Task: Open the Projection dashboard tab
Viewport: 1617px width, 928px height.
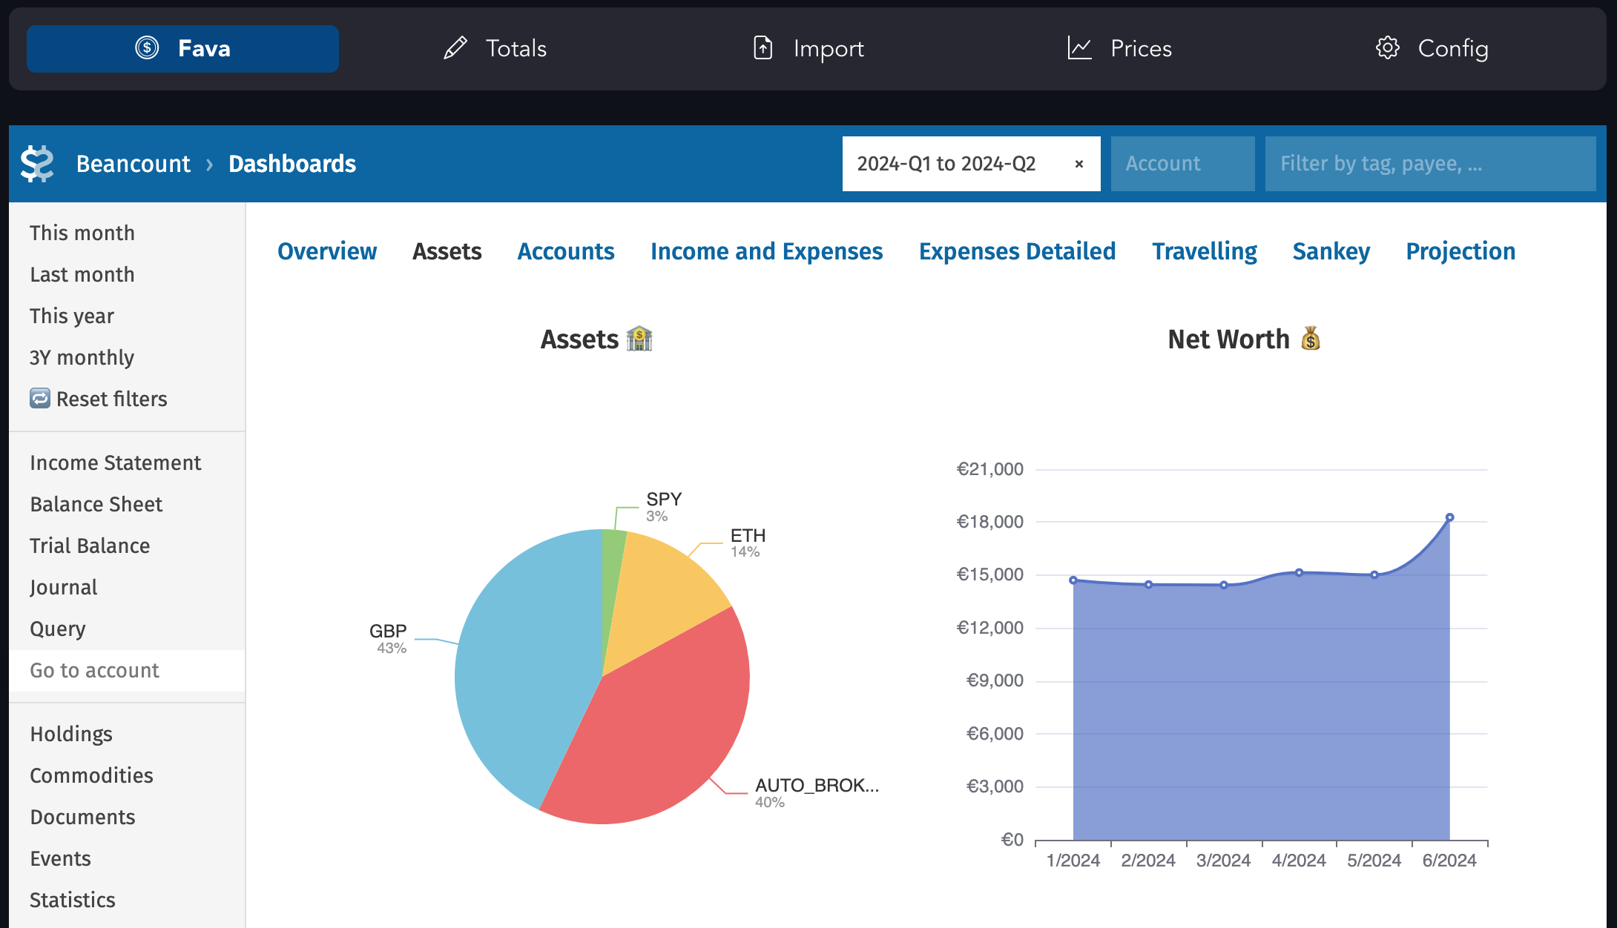Action: coord(1460,251)
